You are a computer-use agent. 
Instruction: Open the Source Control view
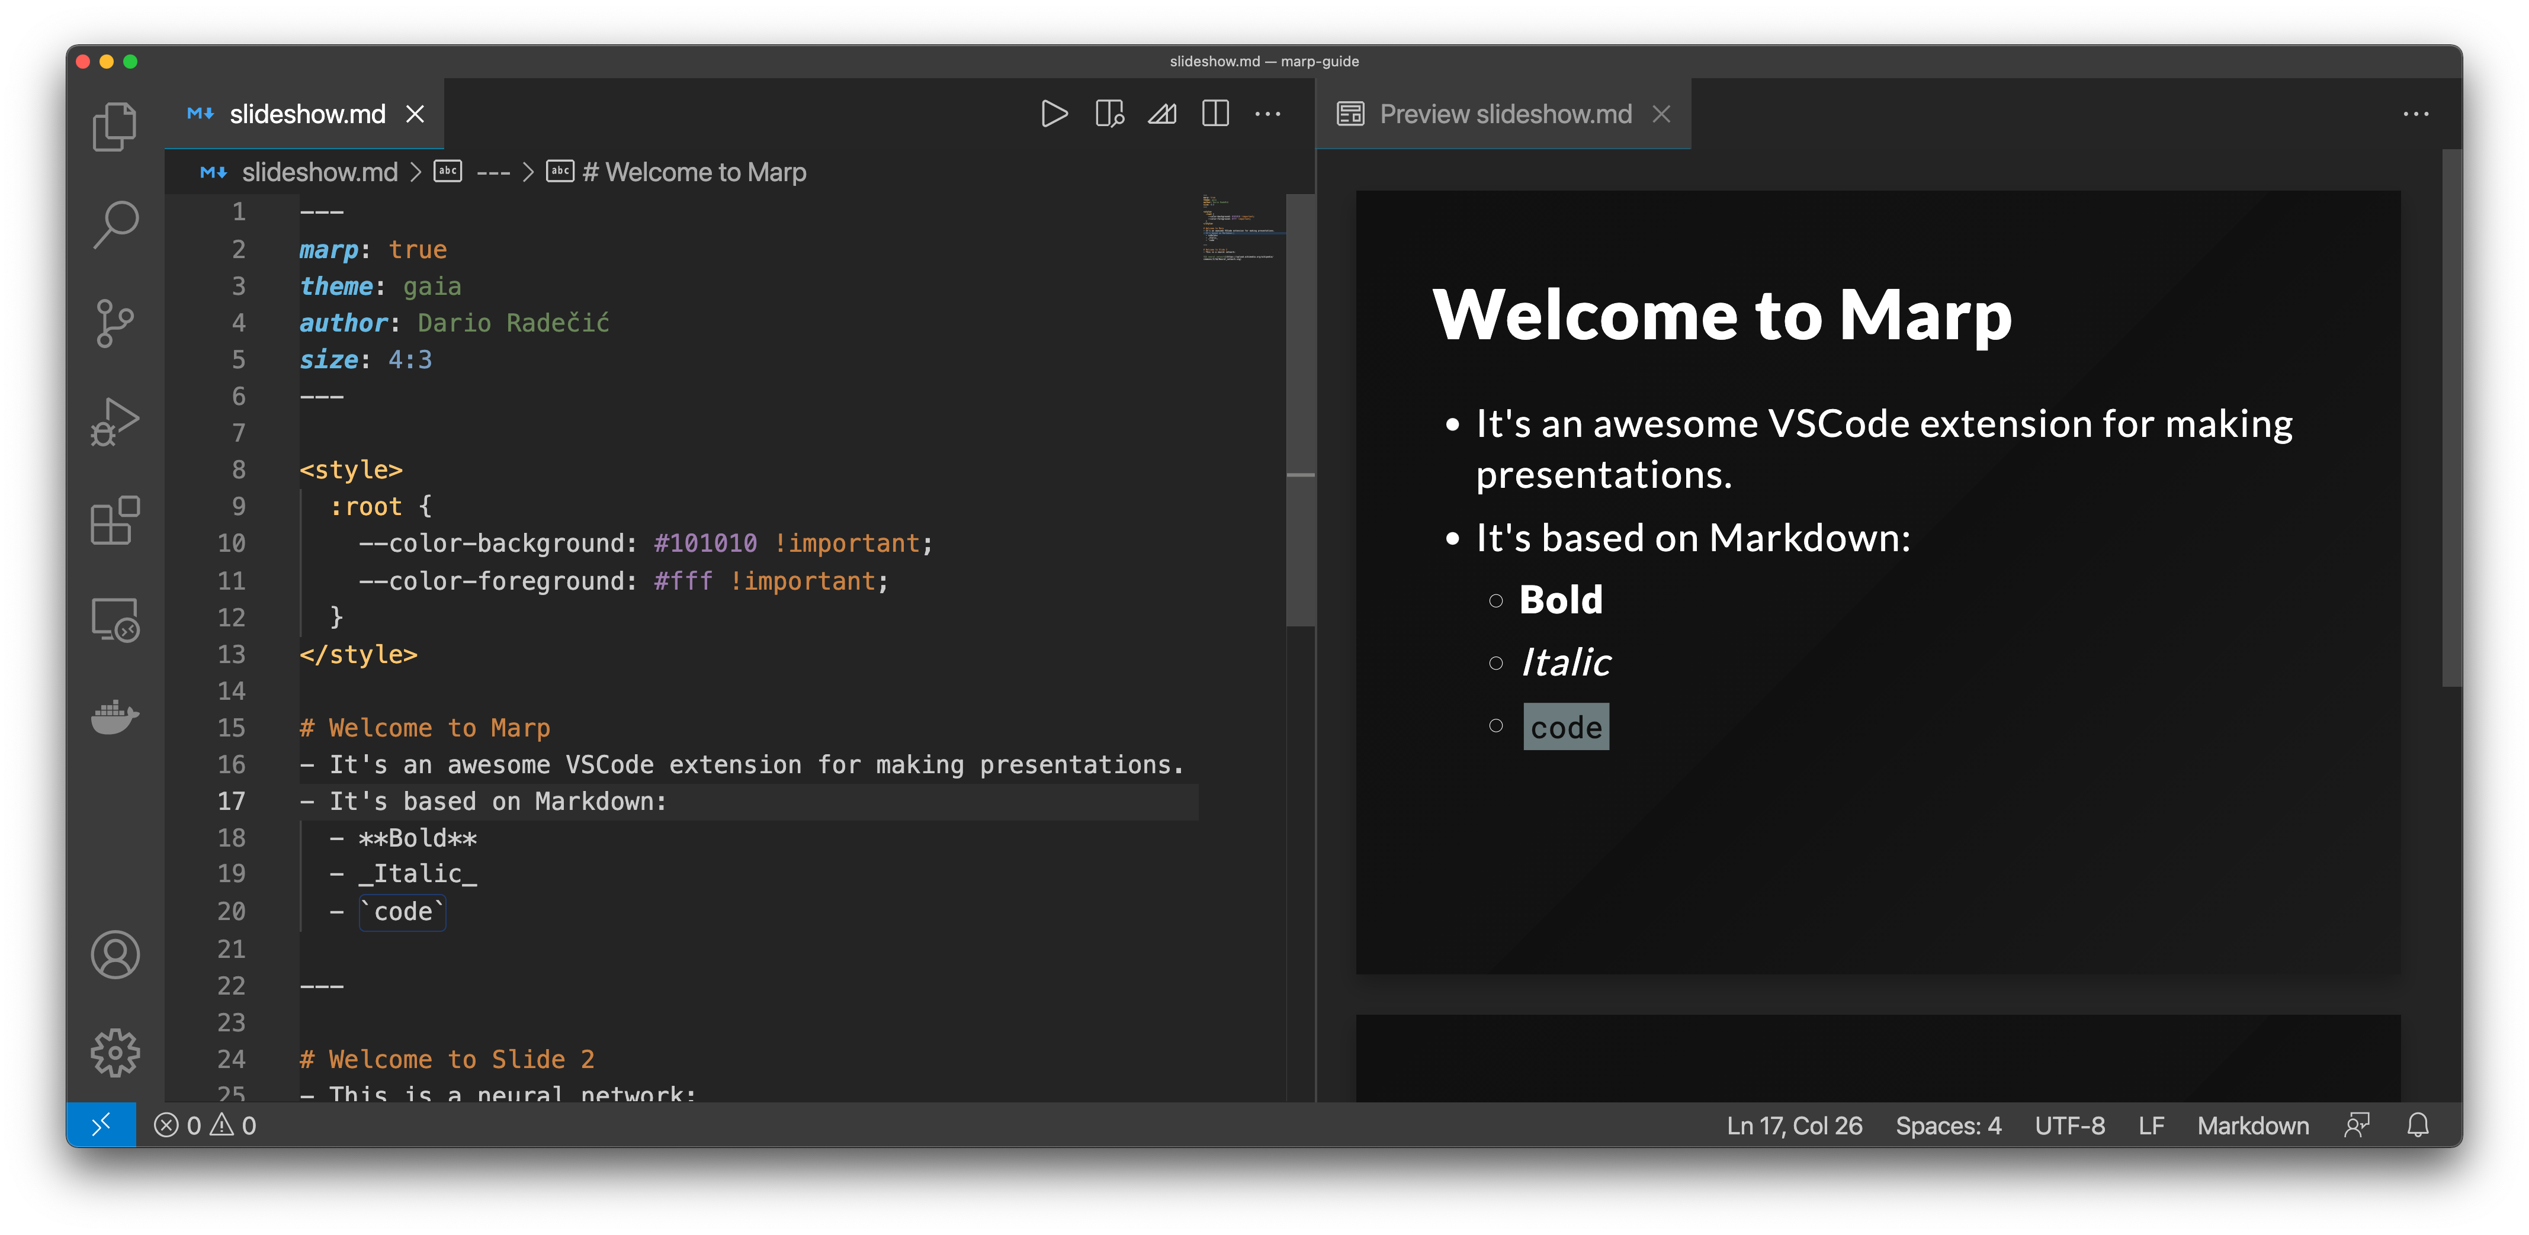pyautogui.click(x=115, y=323)
